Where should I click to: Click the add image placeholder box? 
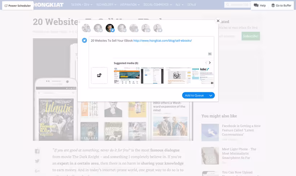(x=99, y=75)
